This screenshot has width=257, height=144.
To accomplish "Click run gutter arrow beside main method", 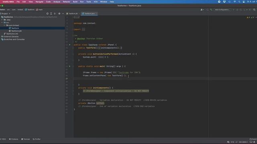I will [69, 66].
